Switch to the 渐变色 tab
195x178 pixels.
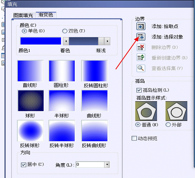click(46, 15)
